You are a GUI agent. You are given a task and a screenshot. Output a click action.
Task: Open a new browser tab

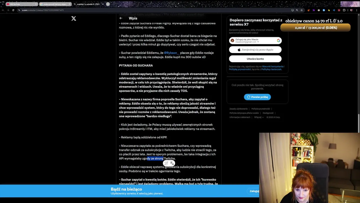(108, 4)
